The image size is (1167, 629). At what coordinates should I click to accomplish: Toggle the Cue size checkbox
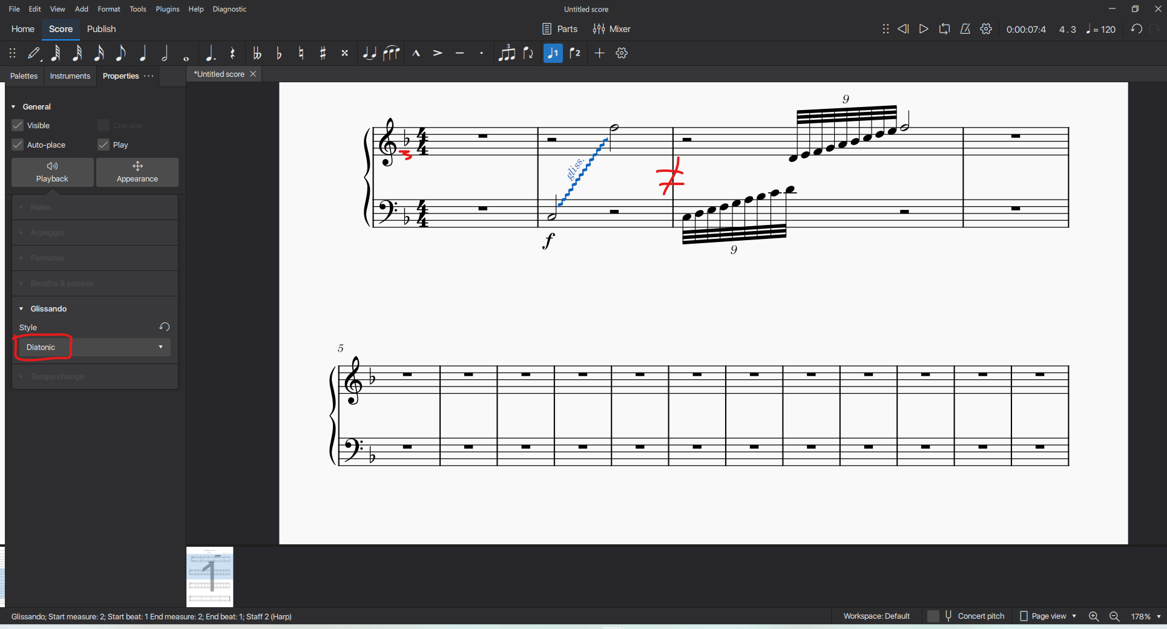click(104, 125)
